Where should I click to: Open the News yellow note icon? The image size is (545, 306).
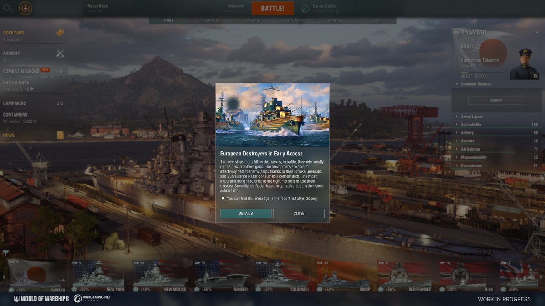[x=60, y=135]
